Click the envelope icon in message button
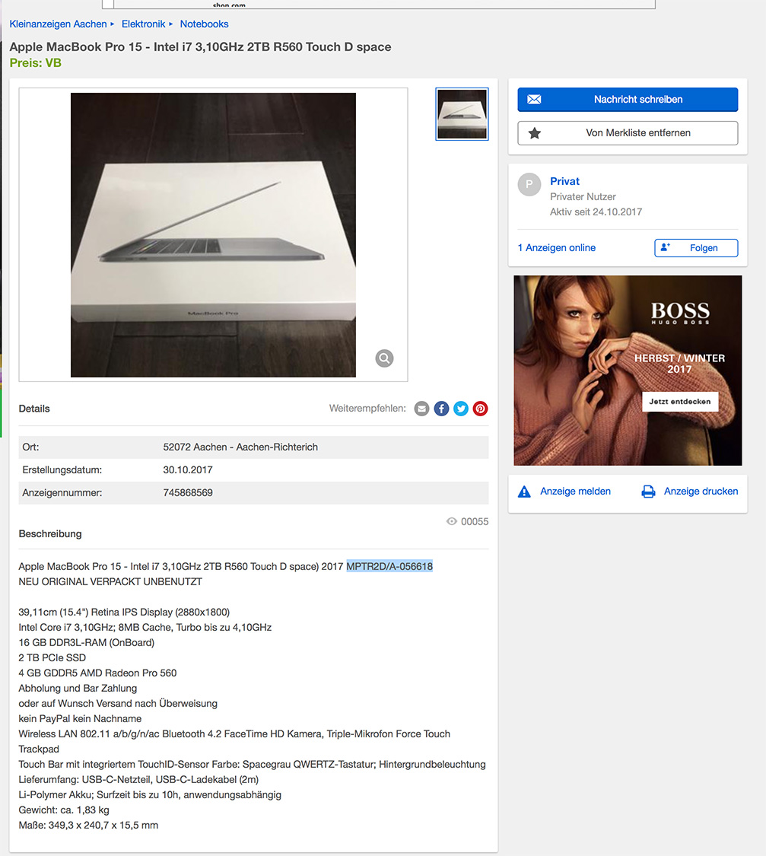Image resolution: width=766 pixels, height=856 pixels. point(534,100)
